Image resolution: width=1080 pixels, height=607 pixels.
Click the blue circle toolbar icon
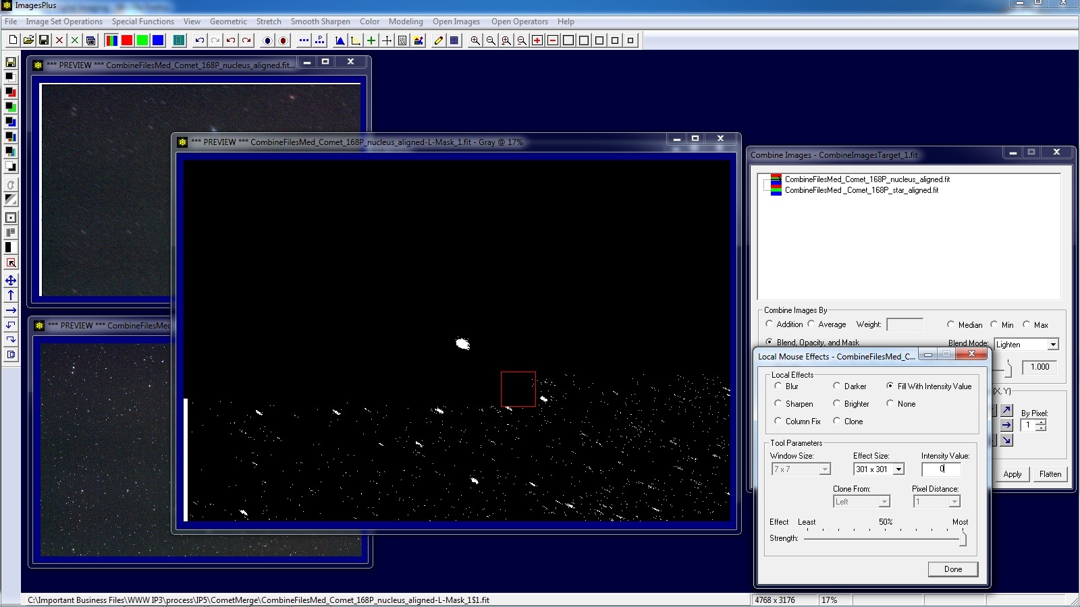click(x=268, y=40)
